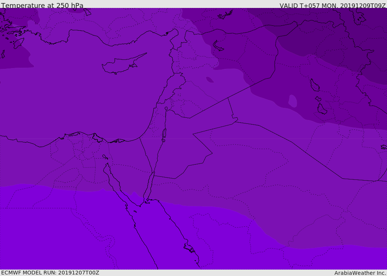The image size is (387, 276).
Task: Click the 'Temperature at 250 hPa' title text
Action: 42,5
